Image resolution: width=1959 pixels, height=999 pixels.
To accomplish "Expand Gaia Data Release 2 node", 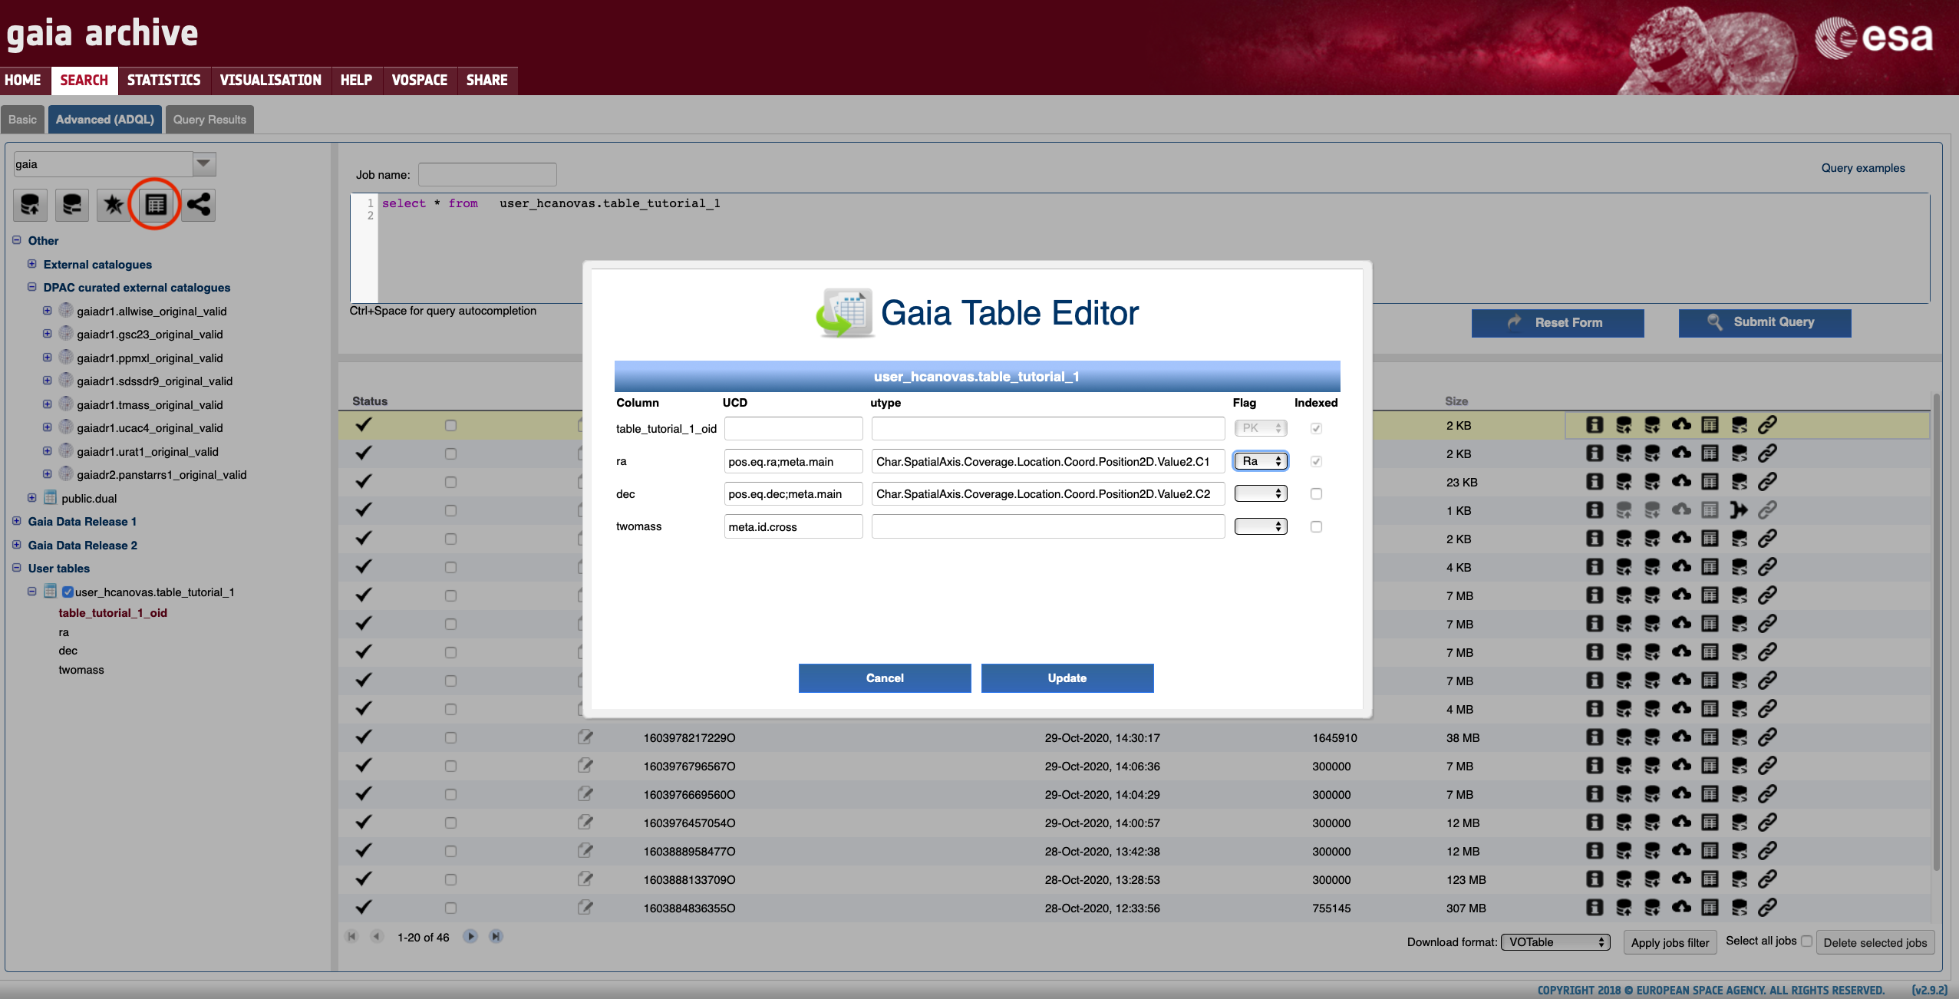I will [x=17, y=545].
